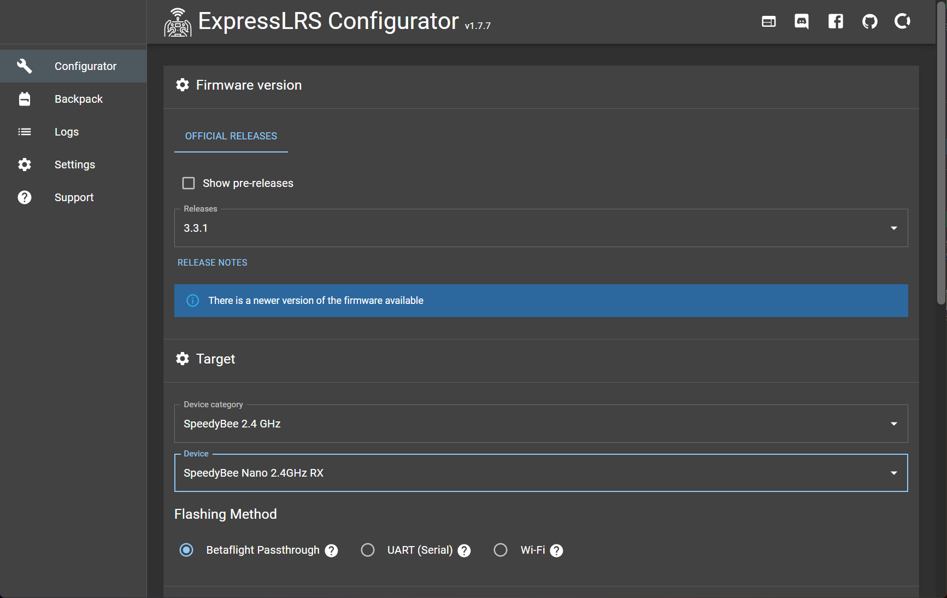The image size is (947, 598).
Task: Go to Backpack menu item
Action: [x=73, y=99]
